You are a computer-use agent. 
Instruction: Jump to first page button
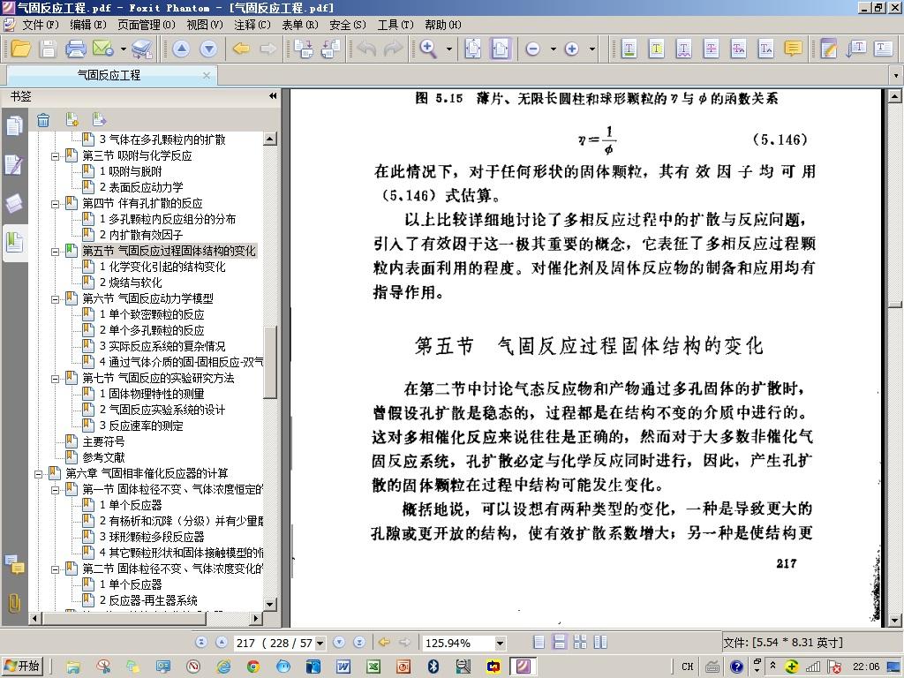pyautogui.click(x=201, y=643)
